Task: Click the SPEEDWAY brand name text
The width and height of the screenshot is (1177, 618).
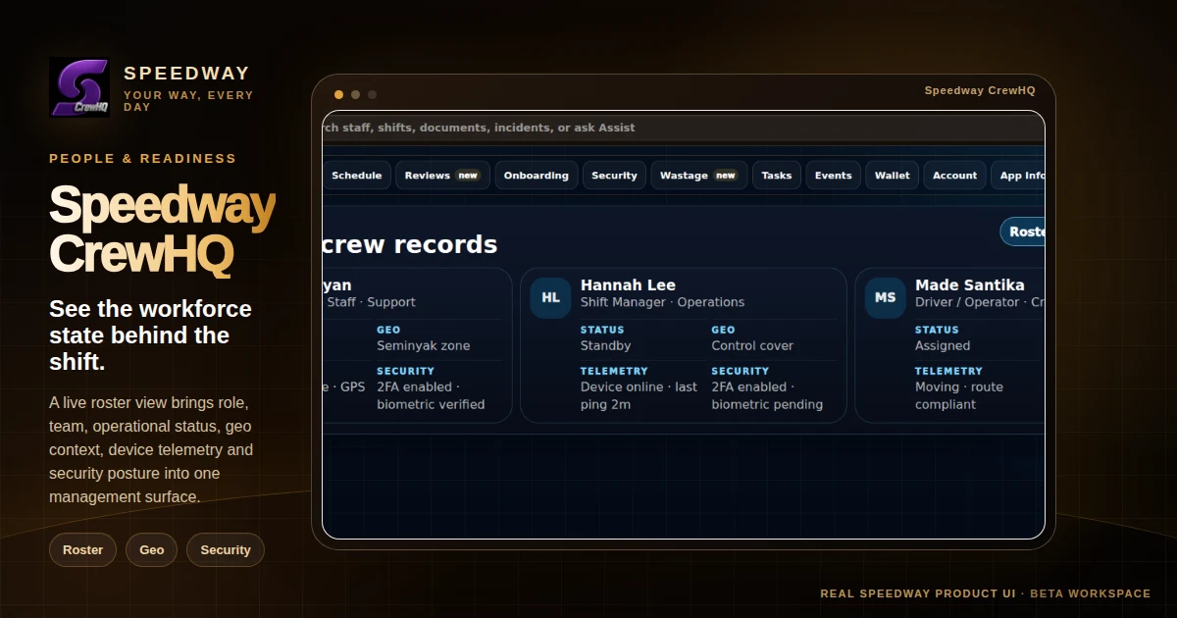Action: pyautogui.click(x=186, y=73)
